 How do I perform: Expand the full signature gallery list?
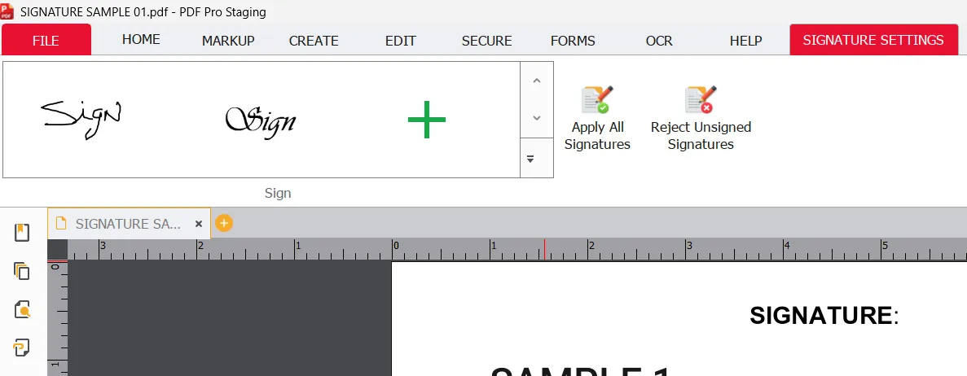530,159
